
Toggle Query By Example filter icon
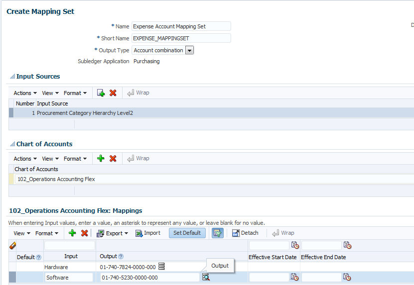pyautogui.click(x=218, y=233)
